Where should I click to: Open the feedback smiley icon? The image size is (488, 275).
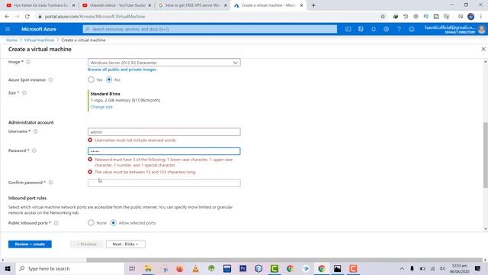click(412, 29)
